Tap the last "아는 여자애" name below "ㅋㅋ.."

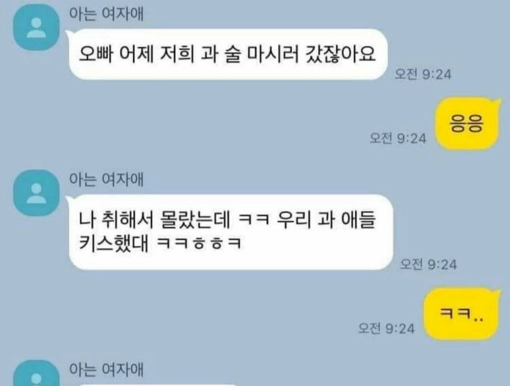(x=106, y=369)
